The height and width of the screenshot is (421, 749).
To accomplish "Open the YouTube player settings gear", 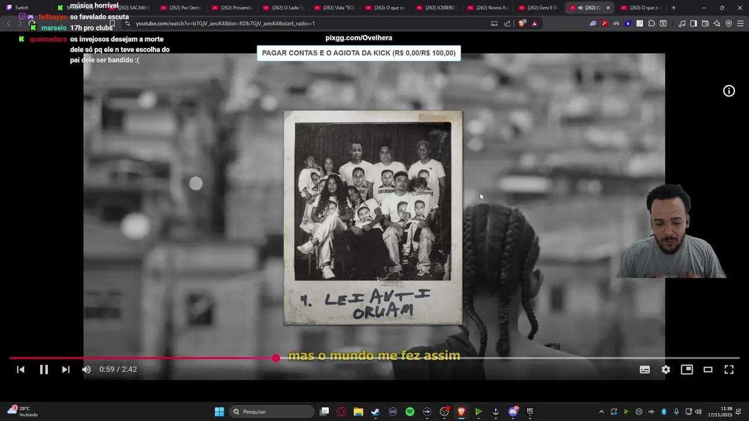I will click(x=666, y=370).
